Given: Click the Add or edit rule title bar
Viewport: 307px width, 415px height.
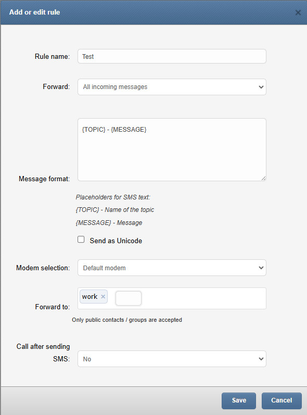Looking at the screenshot, I should pyautogui.click(x=153, y=12).
